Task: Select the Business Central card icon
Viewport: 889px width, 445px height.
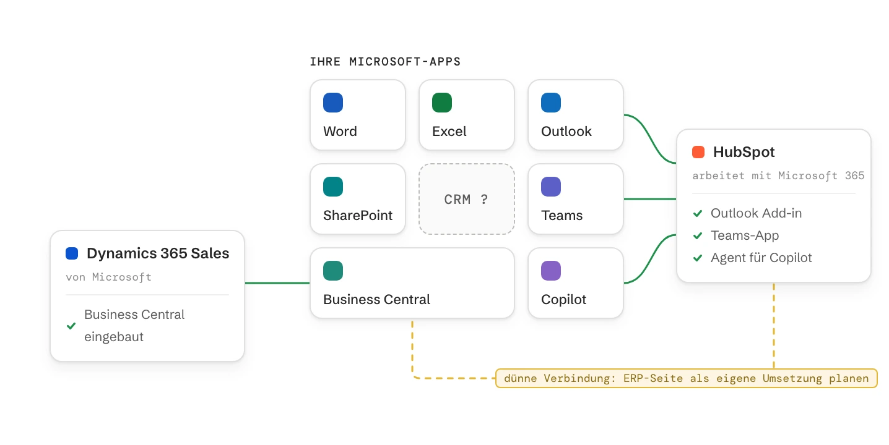Action: (333, 271)
